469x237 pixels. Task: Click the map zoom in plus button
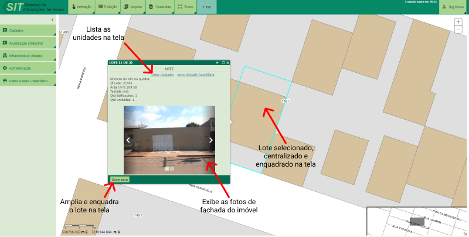[458, 22]
